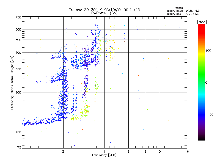Click the 600 label on height axis
Viewport: 220px width, 165px height.
(18, 29)
